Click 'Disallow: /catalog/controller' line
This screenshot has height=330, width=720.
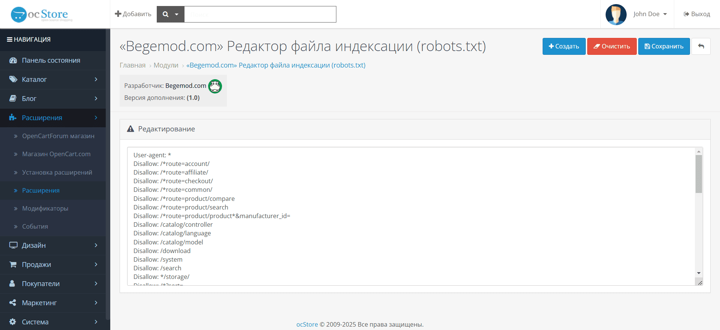173,225
